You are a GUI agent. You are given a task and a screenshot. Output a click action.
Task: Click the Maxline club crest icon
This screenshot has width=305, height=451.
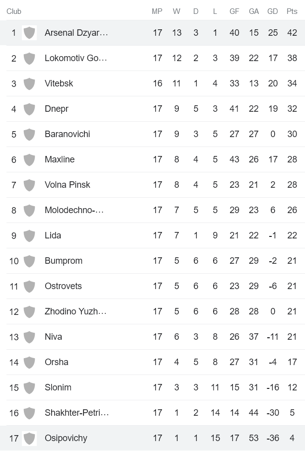[29, 159]
